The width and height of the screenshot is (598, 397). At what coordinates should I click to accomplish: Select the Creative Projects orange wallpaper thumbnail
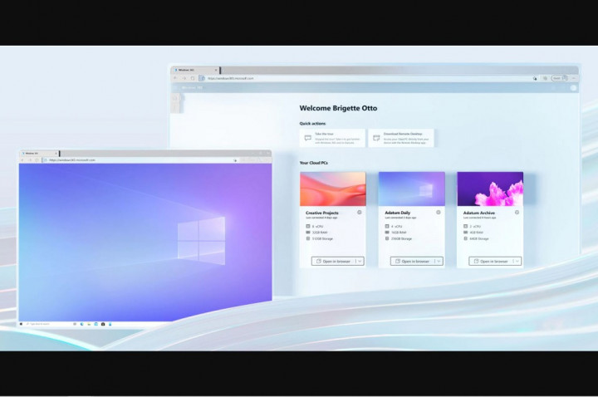coord(332,189)
